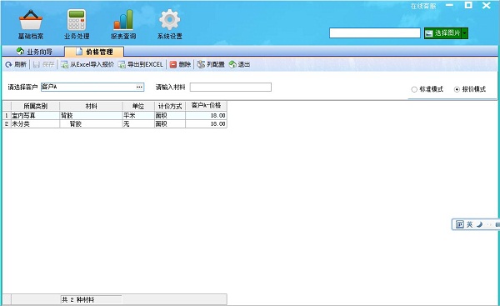500x306 pixels.
Task: Select the 未分类 category cell
Action: tap(35, 123)
